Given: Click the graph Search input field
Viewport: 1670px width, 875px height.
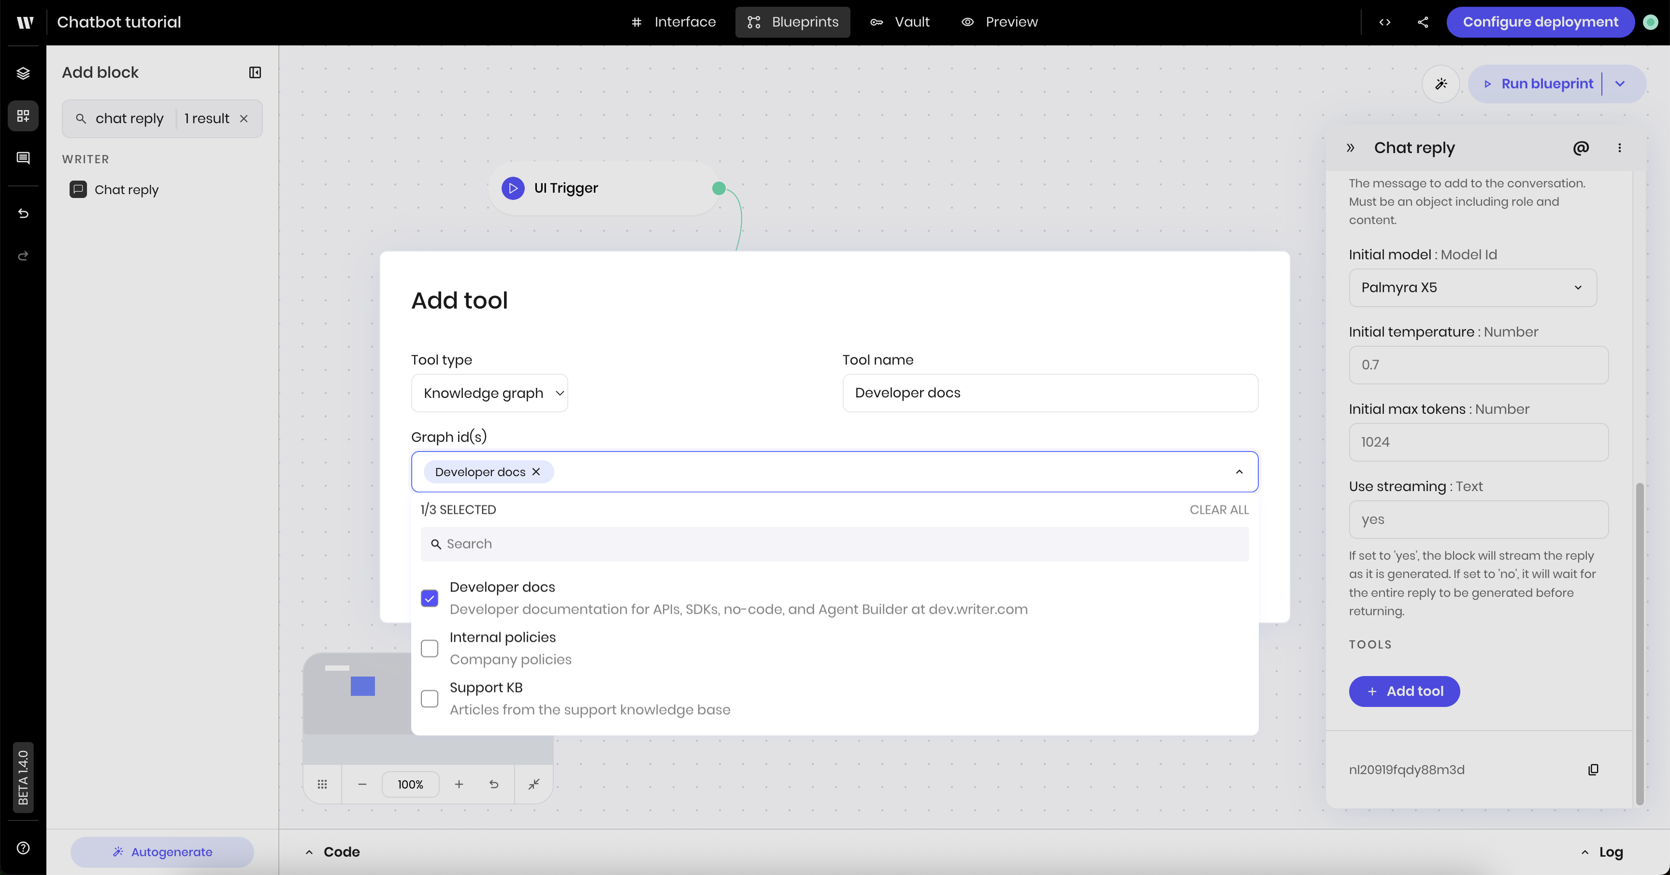Looking at the screenshot, I should (835, 544).
